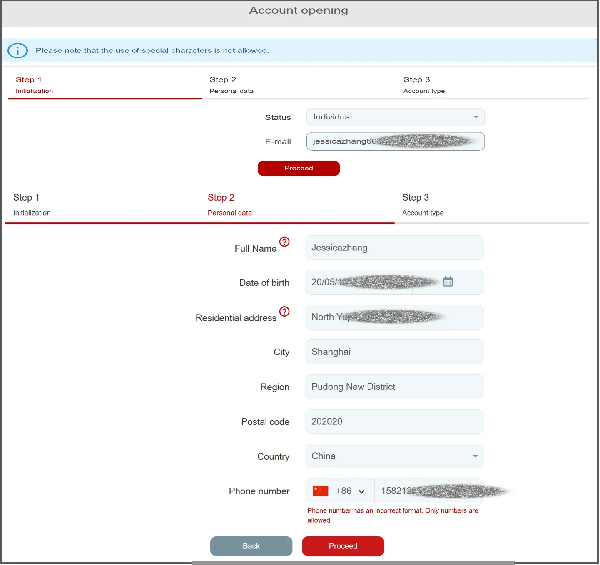
Task: Click the Back button
Action: tap(251, 546)
